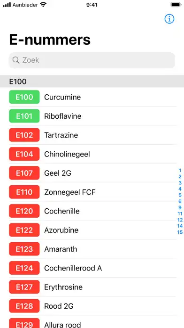Tap the red E102 badge
The height and width of the screenshot is (328, 184).
[24, 135]
